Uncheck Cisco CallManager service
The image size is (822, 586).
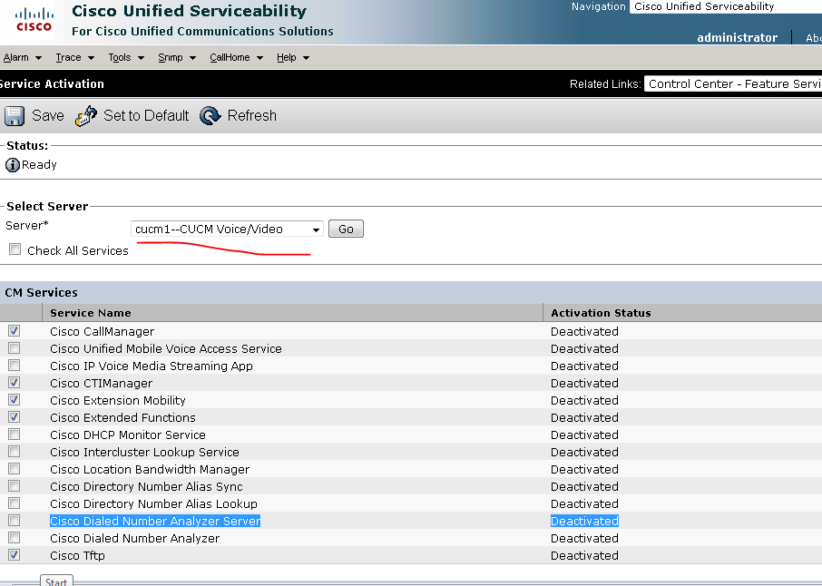click(15, 331)
